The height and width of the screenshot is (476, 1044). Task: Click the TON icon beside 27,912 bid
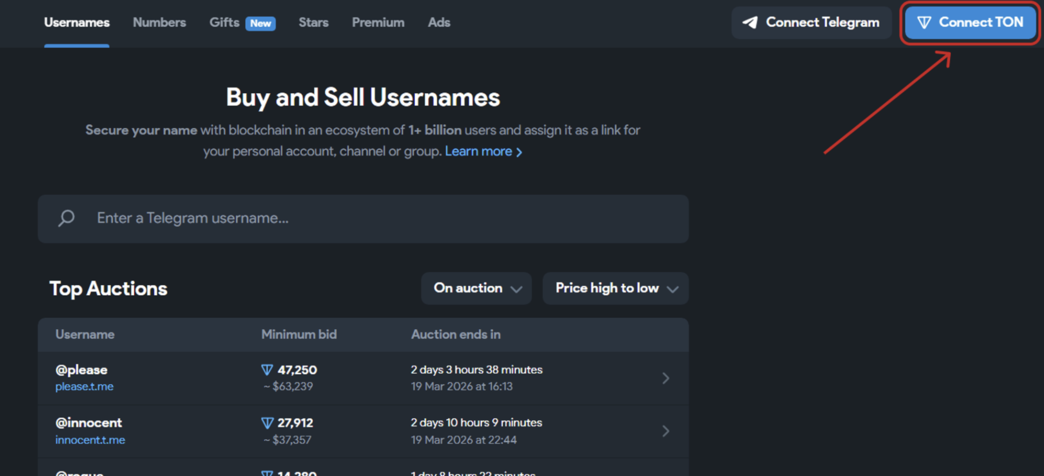point(267,423)
